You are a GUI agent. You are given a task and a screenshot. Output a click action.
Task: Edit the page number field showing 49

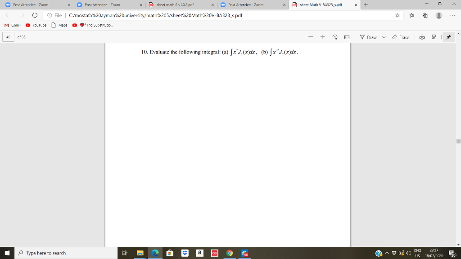click(8, 37)
